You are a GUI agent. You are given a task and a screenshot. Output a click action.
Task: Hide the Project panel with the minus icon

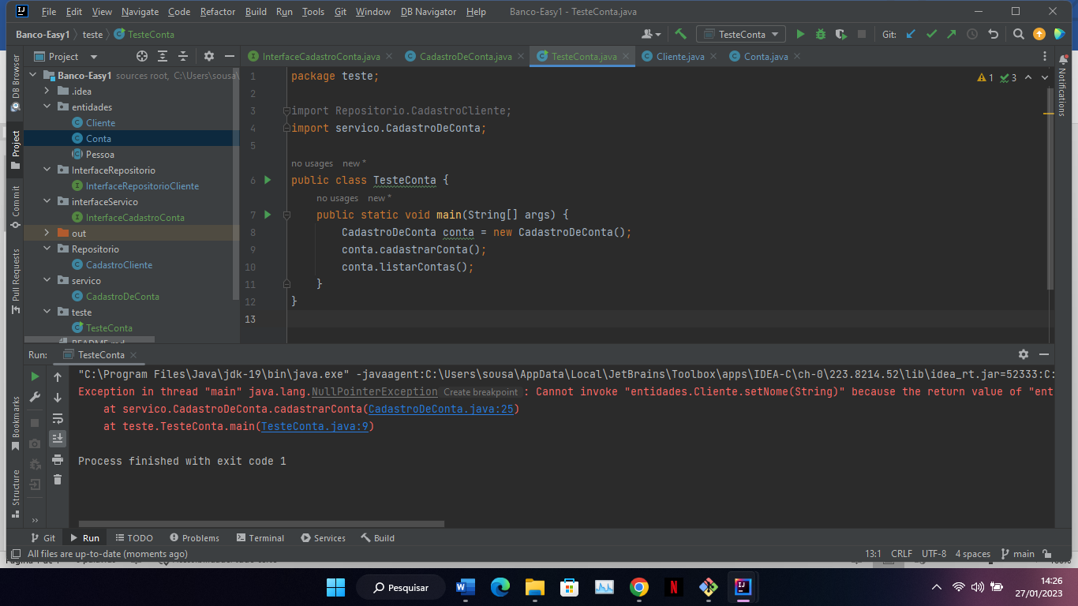[230, 57]
